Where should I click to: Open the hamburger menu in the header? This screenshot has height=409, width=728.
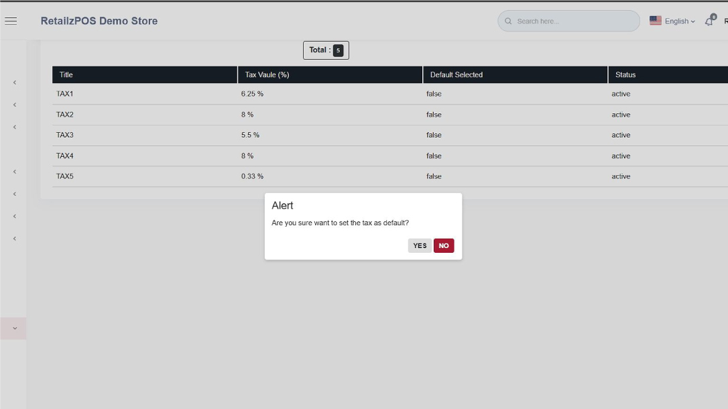[11, 21]
